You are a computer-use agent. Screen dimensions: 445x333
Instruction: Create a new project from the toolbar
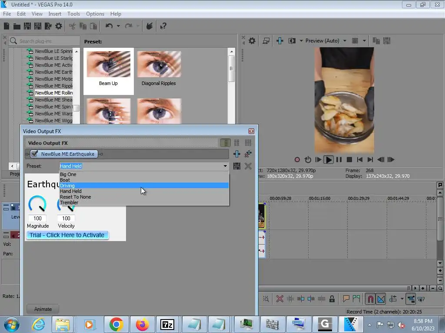click(x=7, y=26)
